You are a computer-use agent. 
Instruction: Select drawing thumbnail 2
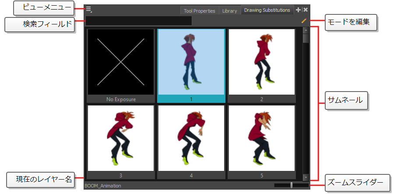point(262,65)
